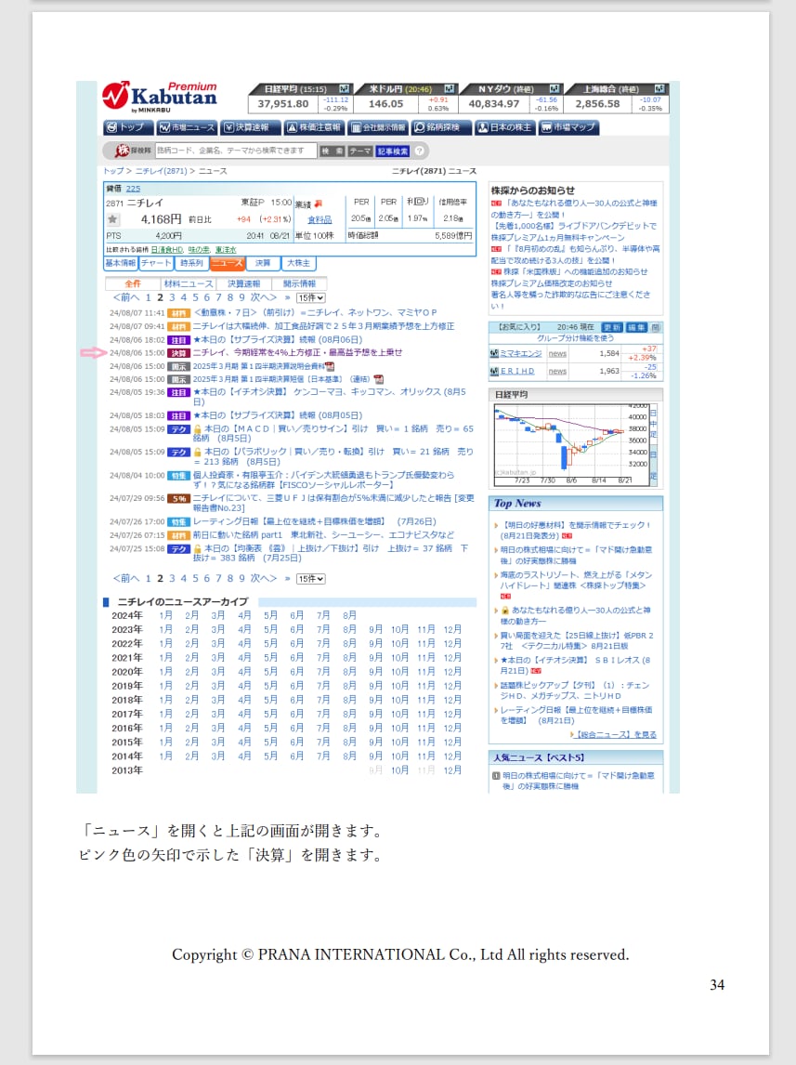The height and width of the screenshot is (1065, 796).
Task: Click chart icon beside ERIHD
Action: pos(494,372)
